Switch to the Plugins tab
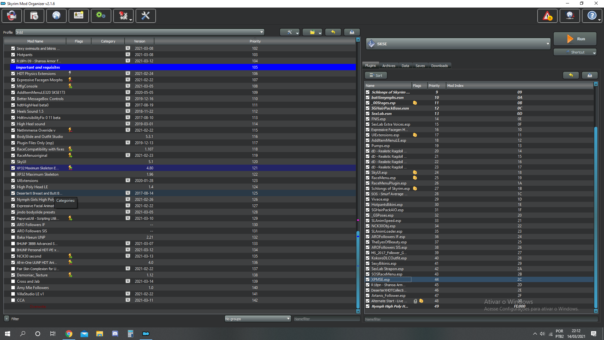The height and width of the screenshot is (340, 604). coord(370,65)
